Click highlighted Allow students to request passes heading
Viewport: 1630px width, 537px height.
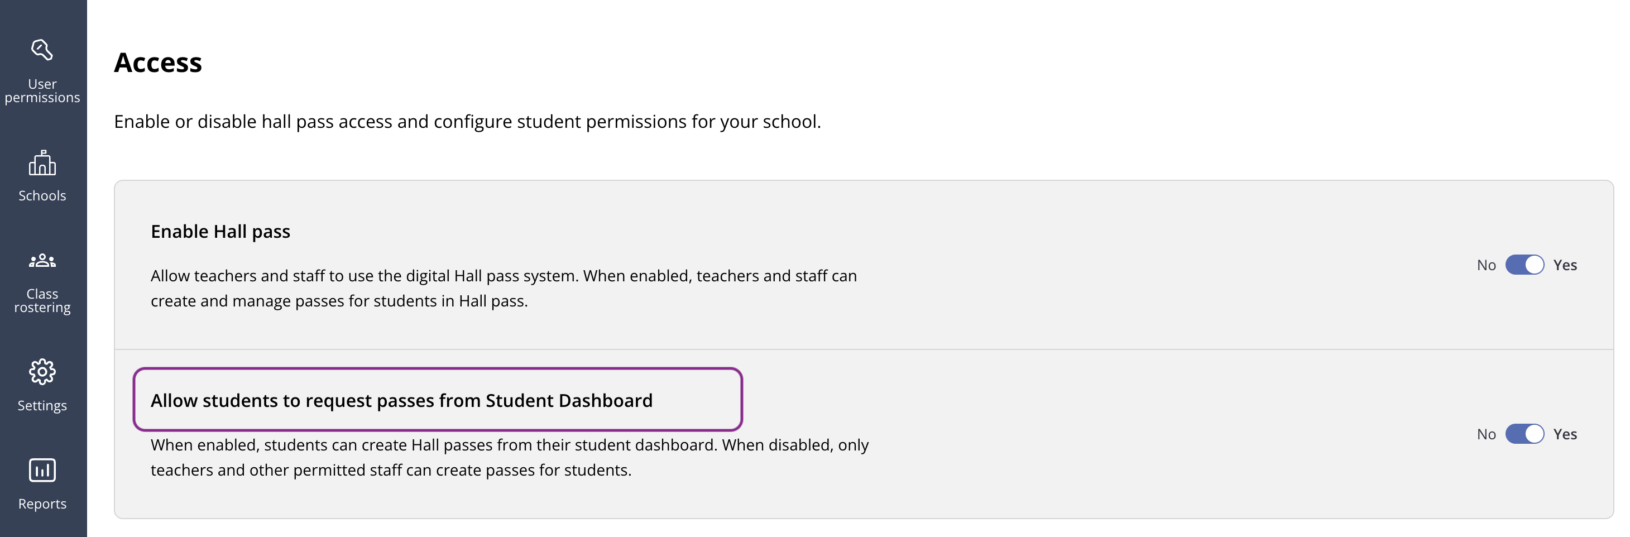pos(401,400)
